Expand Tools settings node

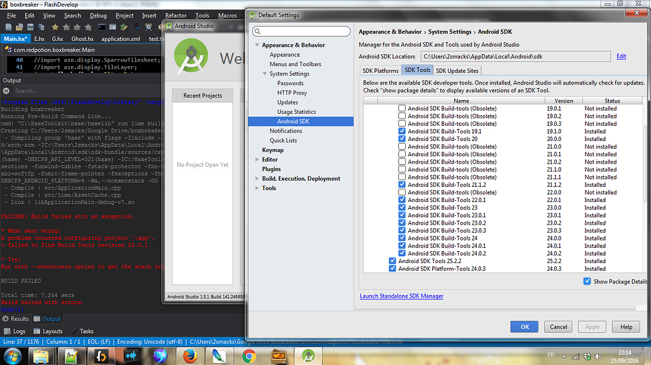click(x=257, y=188)
